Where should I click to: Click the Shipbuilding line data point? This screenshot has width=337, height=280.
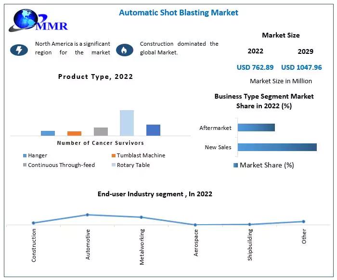(x=249, y=224)
